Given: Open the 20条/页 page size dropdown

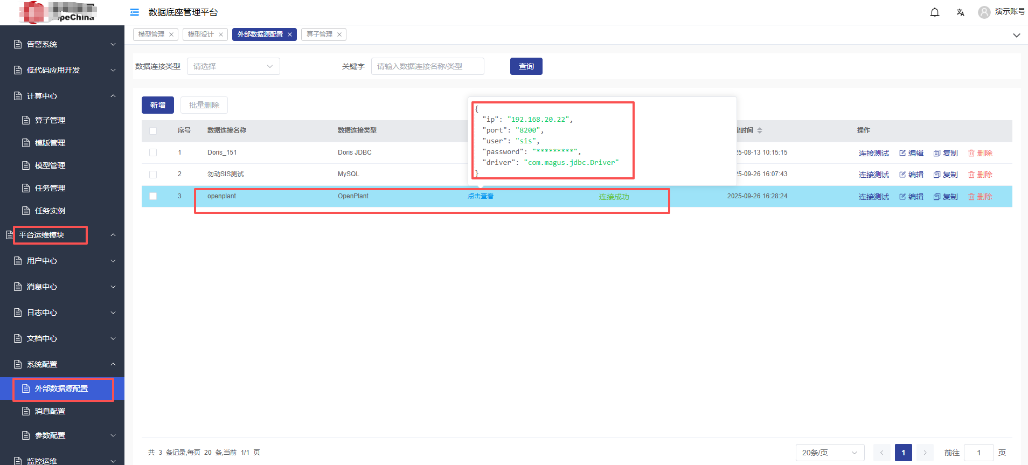Looking at the screenshot, I should tap(829, 453).
